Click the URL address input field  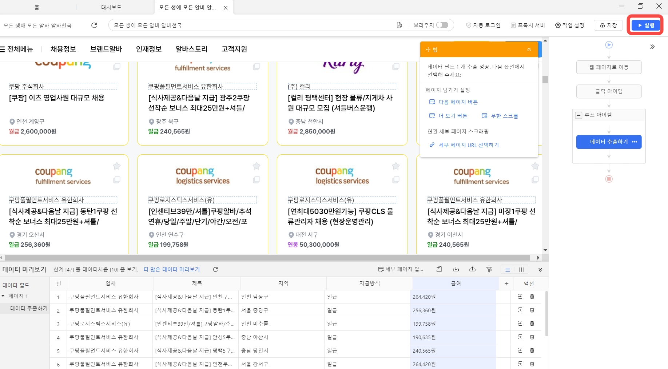point(251,25)
